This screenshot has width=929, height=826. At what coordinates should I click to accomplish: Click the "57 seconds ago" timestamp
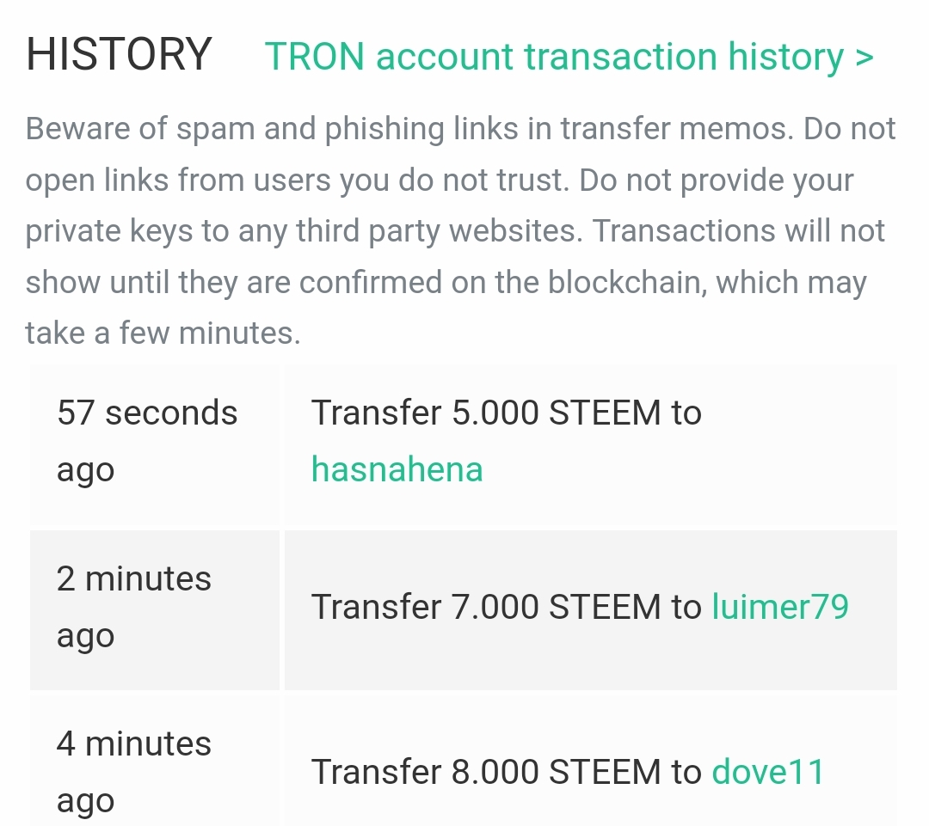click(146, 441)
